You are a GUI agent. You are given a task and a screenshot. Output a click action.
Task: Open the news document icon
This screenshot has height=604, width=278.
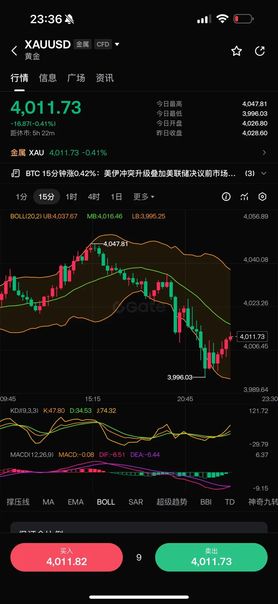click(x=15, y=173)
